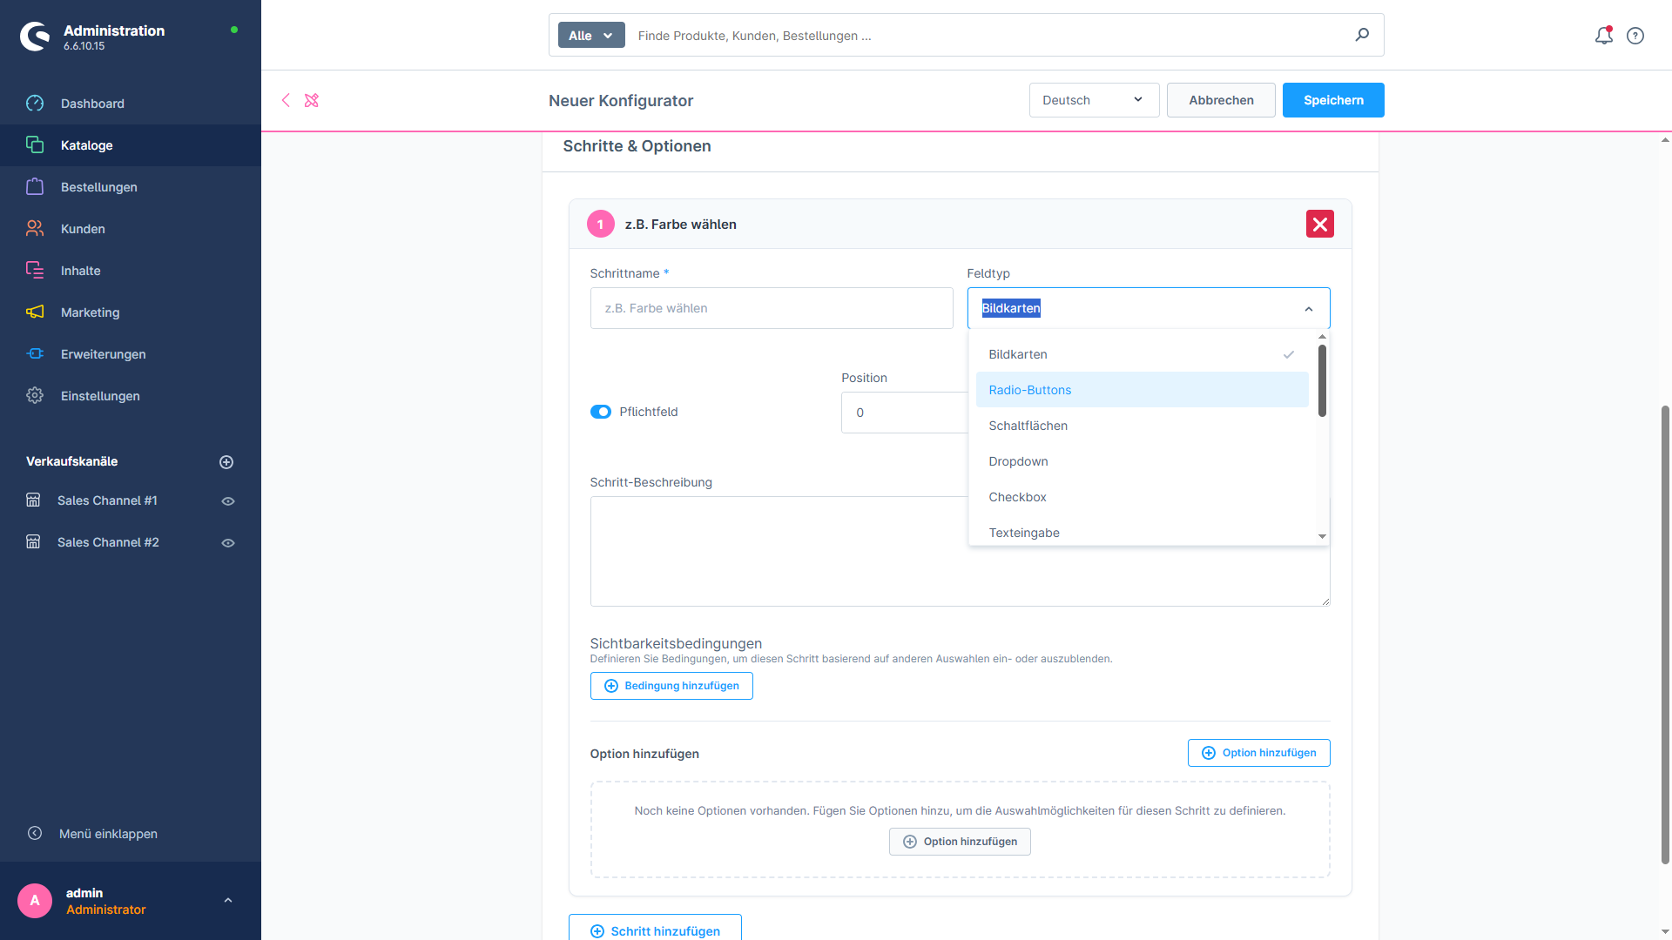This screenshot has width=1672, height=940.
Task: Open the help question mark icon
Action: (x=1635, y=36)
